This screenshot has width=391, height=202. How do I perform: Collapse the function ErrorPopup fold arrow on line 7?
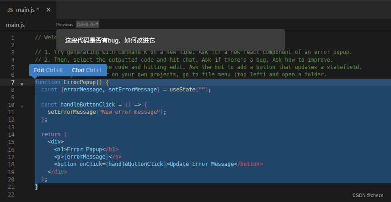pyautogui.click(x=22, y=84)
